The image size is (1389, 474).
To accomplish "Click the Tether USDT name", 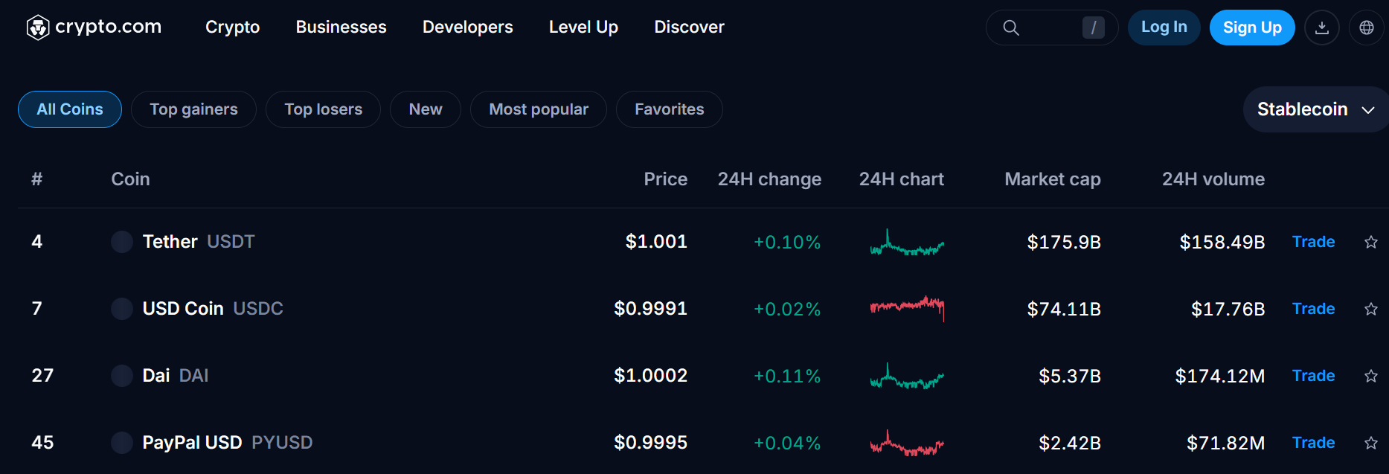I will [x=199, y=242].
